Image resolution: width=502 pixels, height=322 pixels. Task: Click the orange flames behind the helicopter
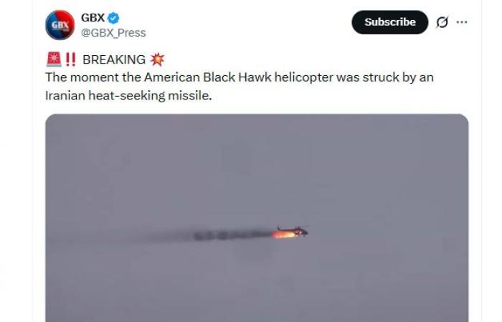click(x=284, y=235)
